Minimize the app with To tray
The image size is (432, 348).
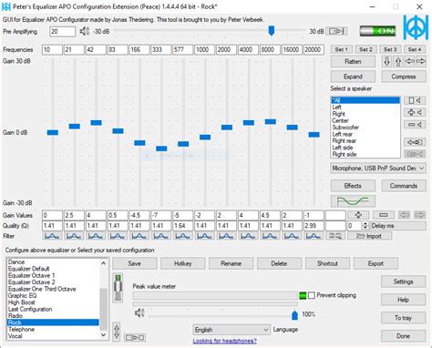(x=403, y=318)
